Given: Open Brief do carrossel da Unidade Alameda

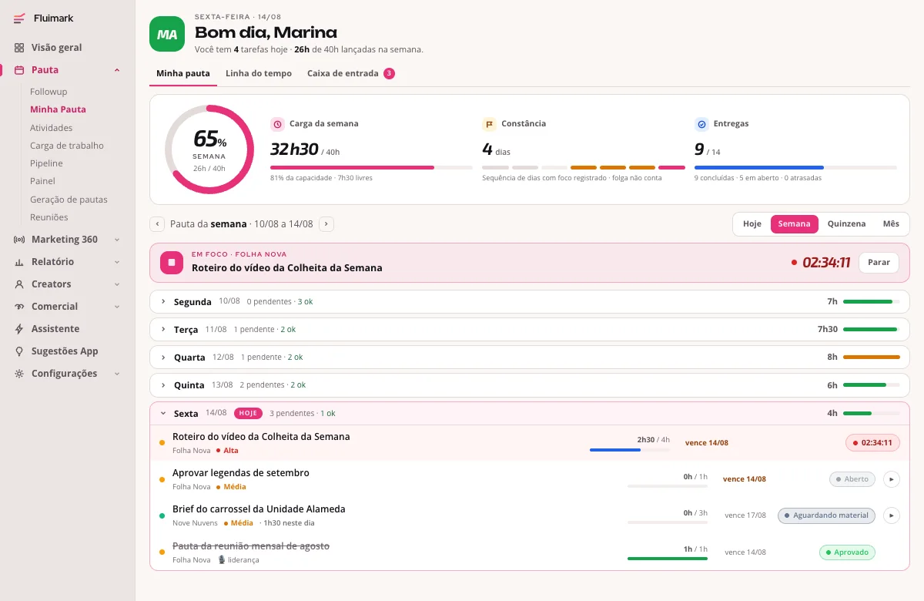Looking at the screenshot, I should click(x=259, y=509).
